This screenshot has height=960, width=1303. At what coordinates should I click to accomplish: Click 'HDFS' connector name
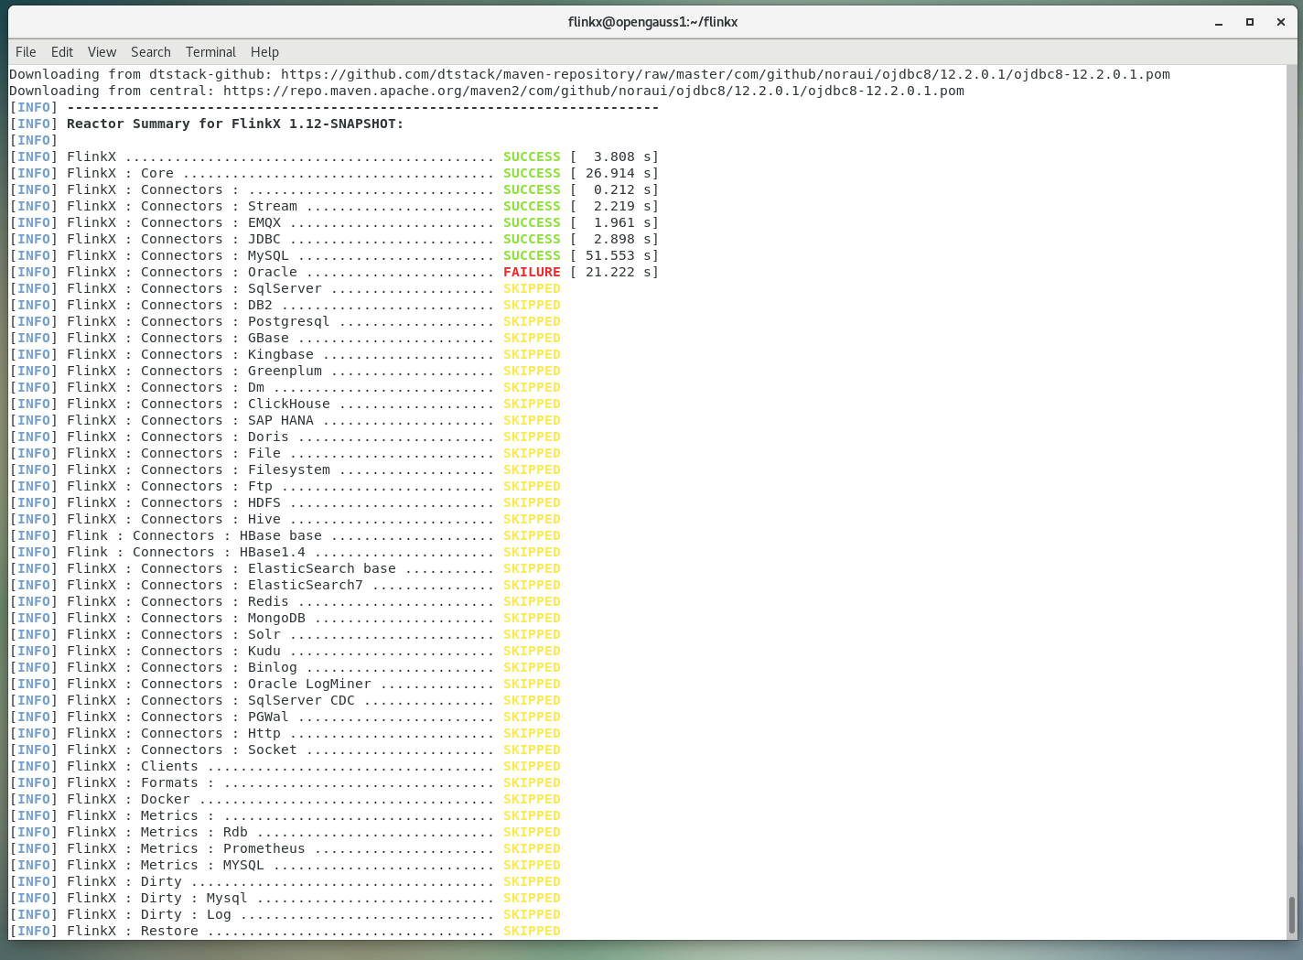tap(264, 502)
